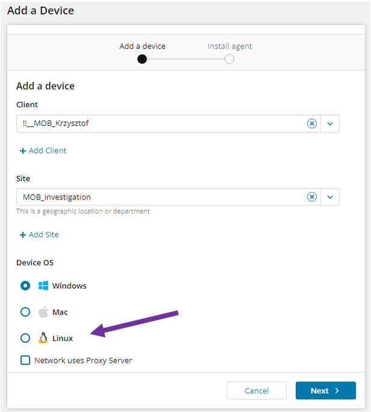Image resolution: width=371 pixels, height=412 pixels.
Task: Select the Windows radio button
Action: click(25, 286)
